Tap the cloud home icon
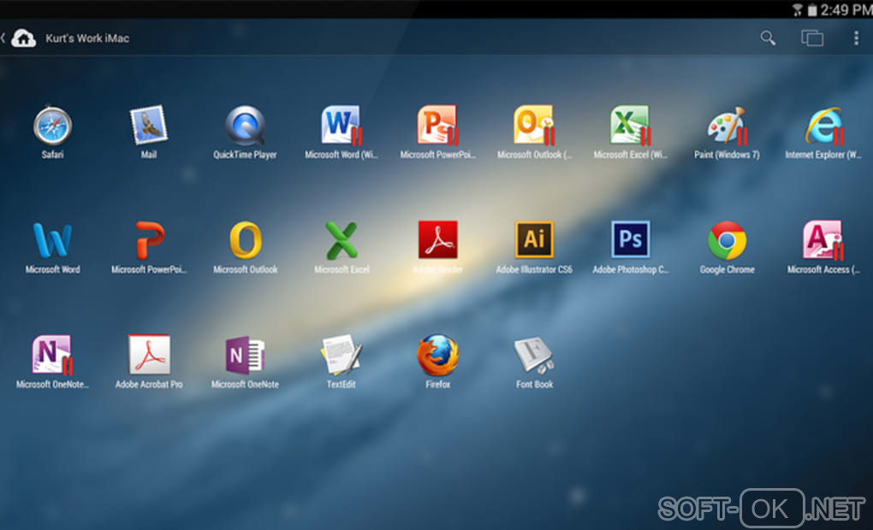 tap(23, 38)
